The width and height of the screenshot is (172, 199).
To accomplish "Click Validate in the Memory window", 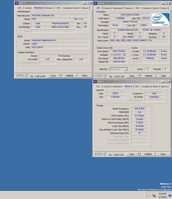I will coord(148,154).
